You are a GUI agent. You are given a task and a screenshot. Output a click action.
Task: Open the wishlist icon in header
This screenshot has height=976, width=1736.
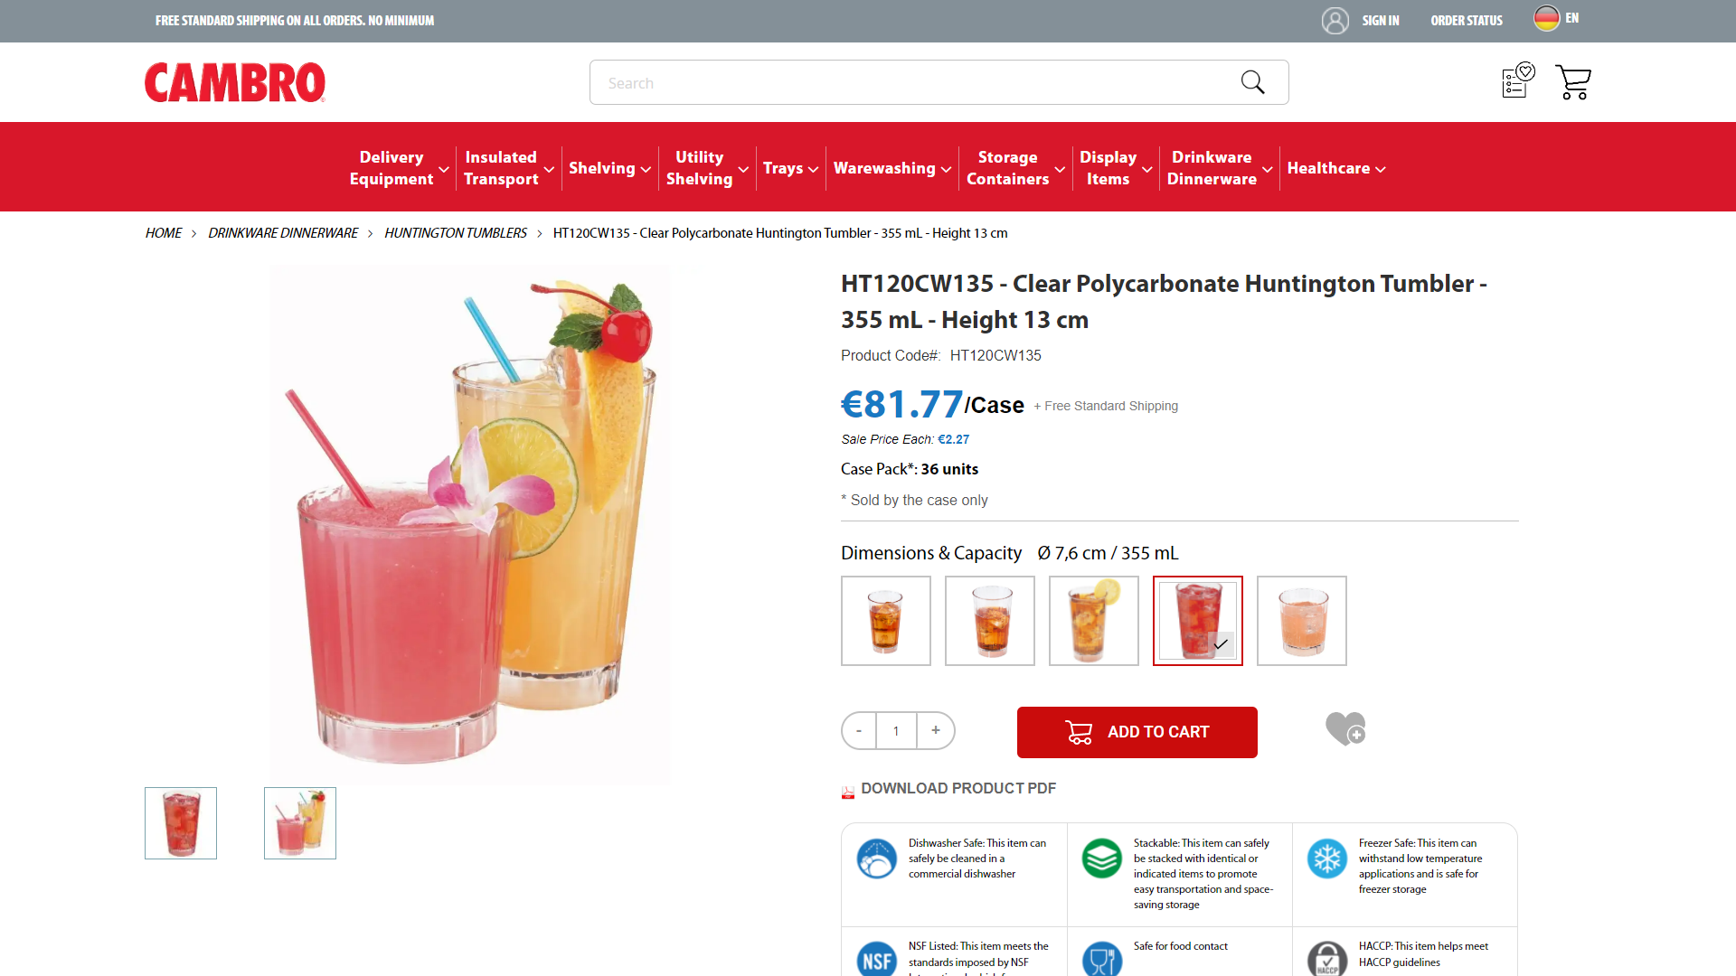[x=1518, y=81]
